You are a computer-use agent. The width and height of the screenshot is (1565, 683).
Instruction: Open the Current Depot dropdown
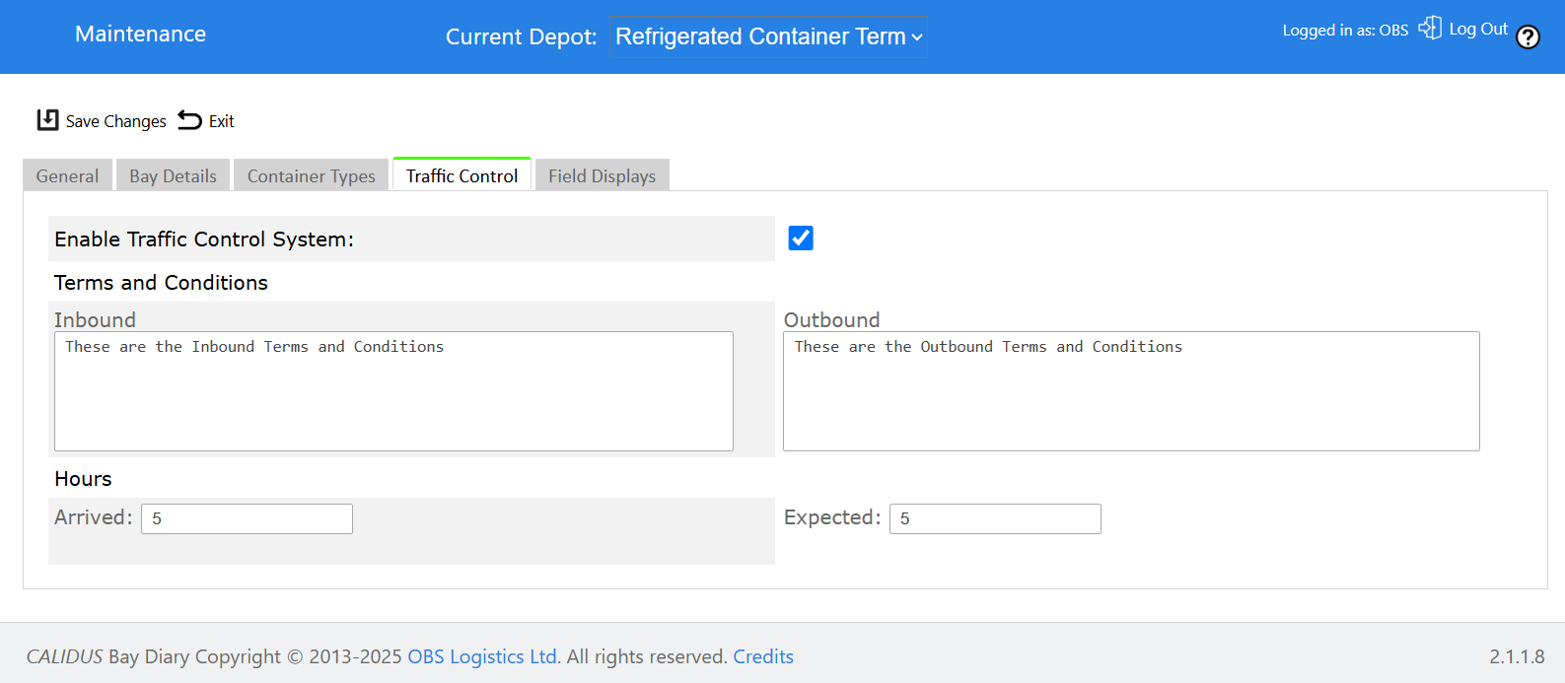point(768,37)
